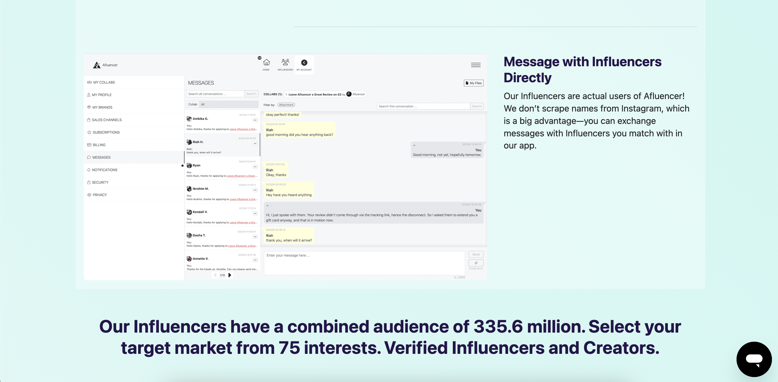Click the attachment paperclip button
The image size is (778, 382).
(476, 263)
